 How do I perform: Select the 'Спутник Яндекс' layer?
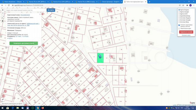point(179,18)
